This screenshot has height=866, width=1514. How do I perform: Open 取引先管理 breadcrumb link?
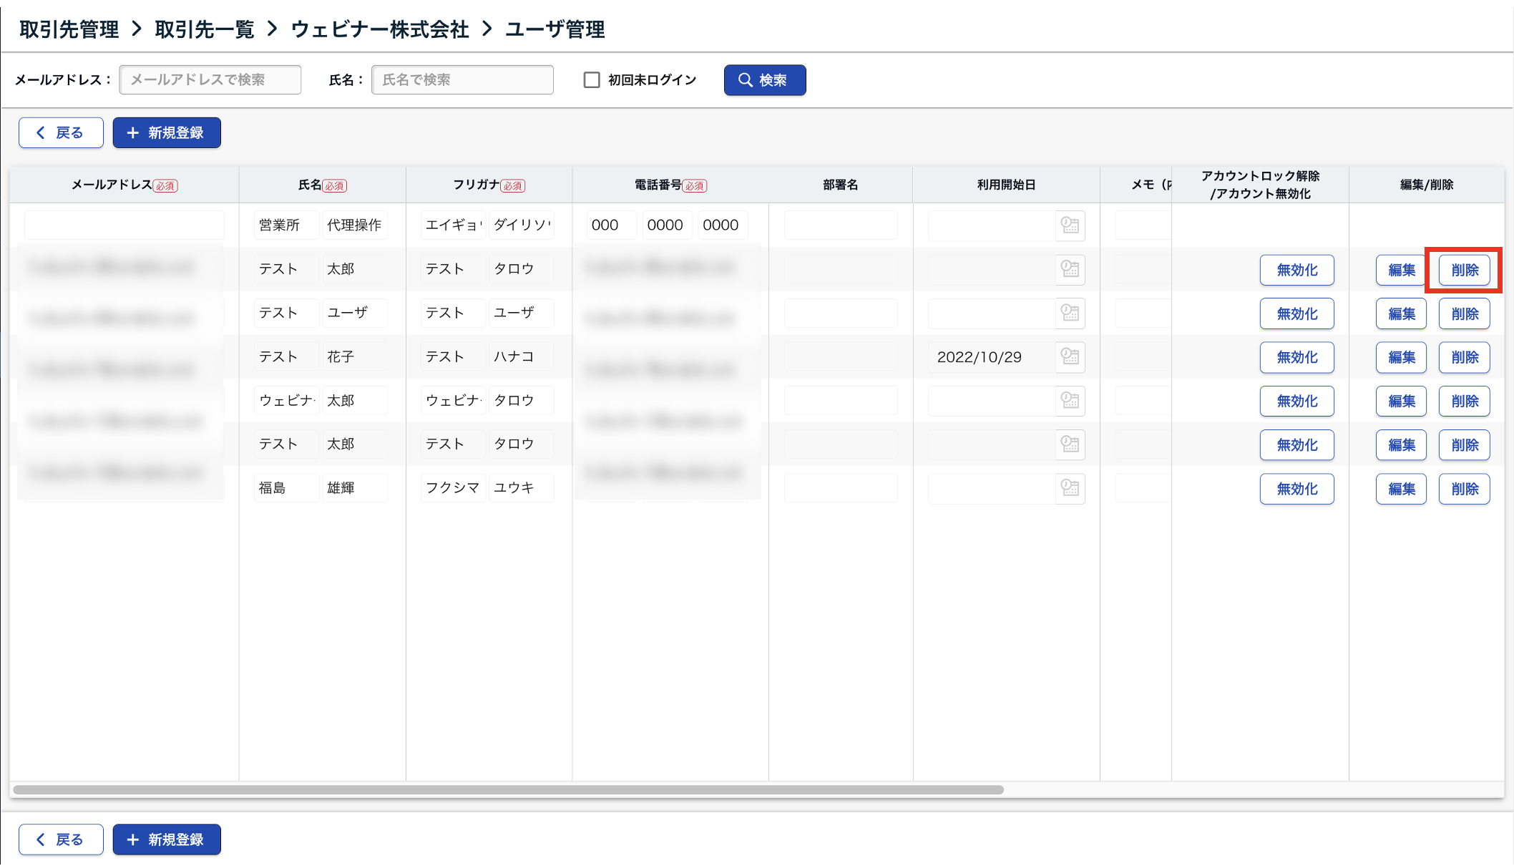click(69, 29)
